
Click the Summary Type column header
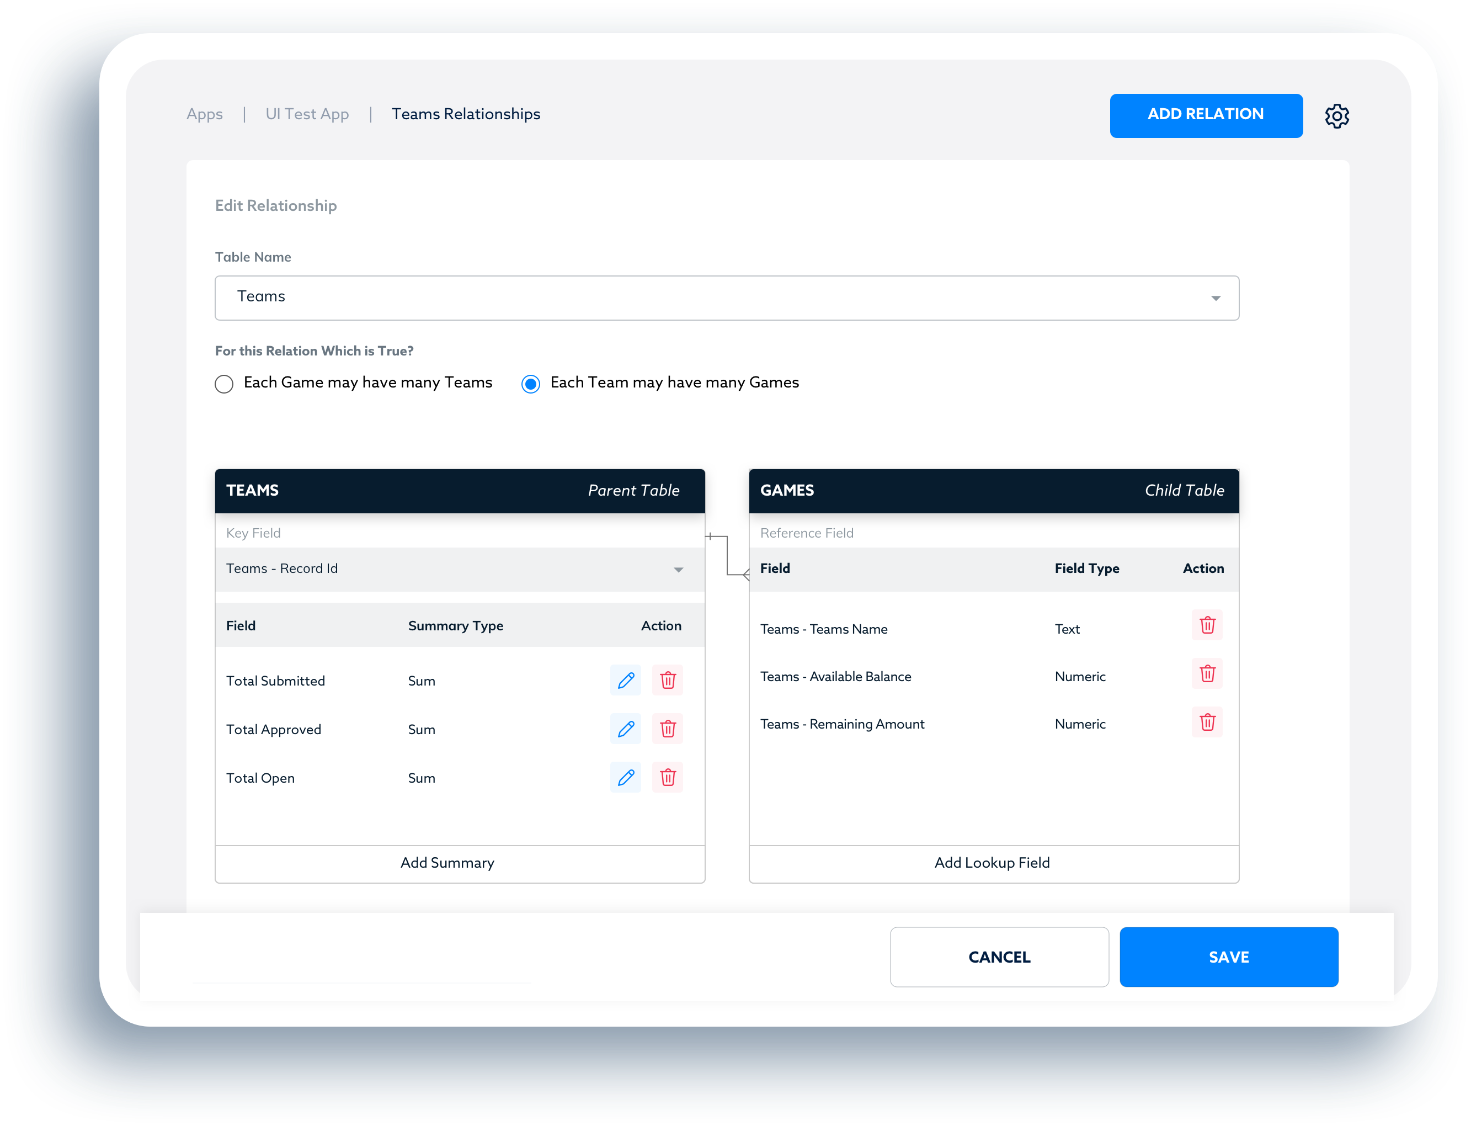coord(456,625)
